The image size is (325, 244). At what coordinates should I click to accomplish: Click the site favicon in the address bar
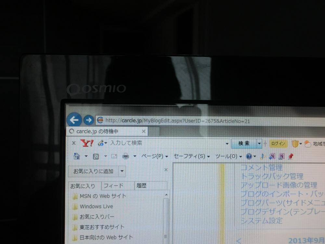[100, 120]
